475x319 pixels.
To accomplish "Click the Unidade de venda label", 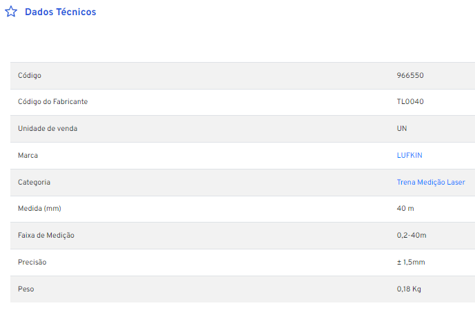I will 48,129.
